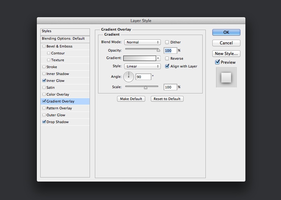This screenshot has height=200, width=281.
Task: Tick the Texture checkbox
Action: coord(49,60)
